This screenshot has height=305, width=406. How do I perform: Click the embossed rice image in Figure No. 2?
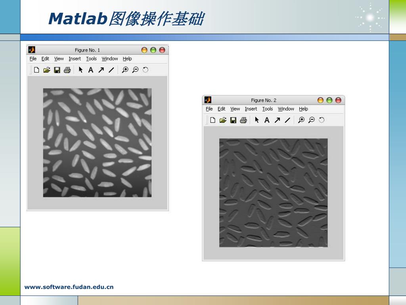pyautogui.click(x=274, y=193)
